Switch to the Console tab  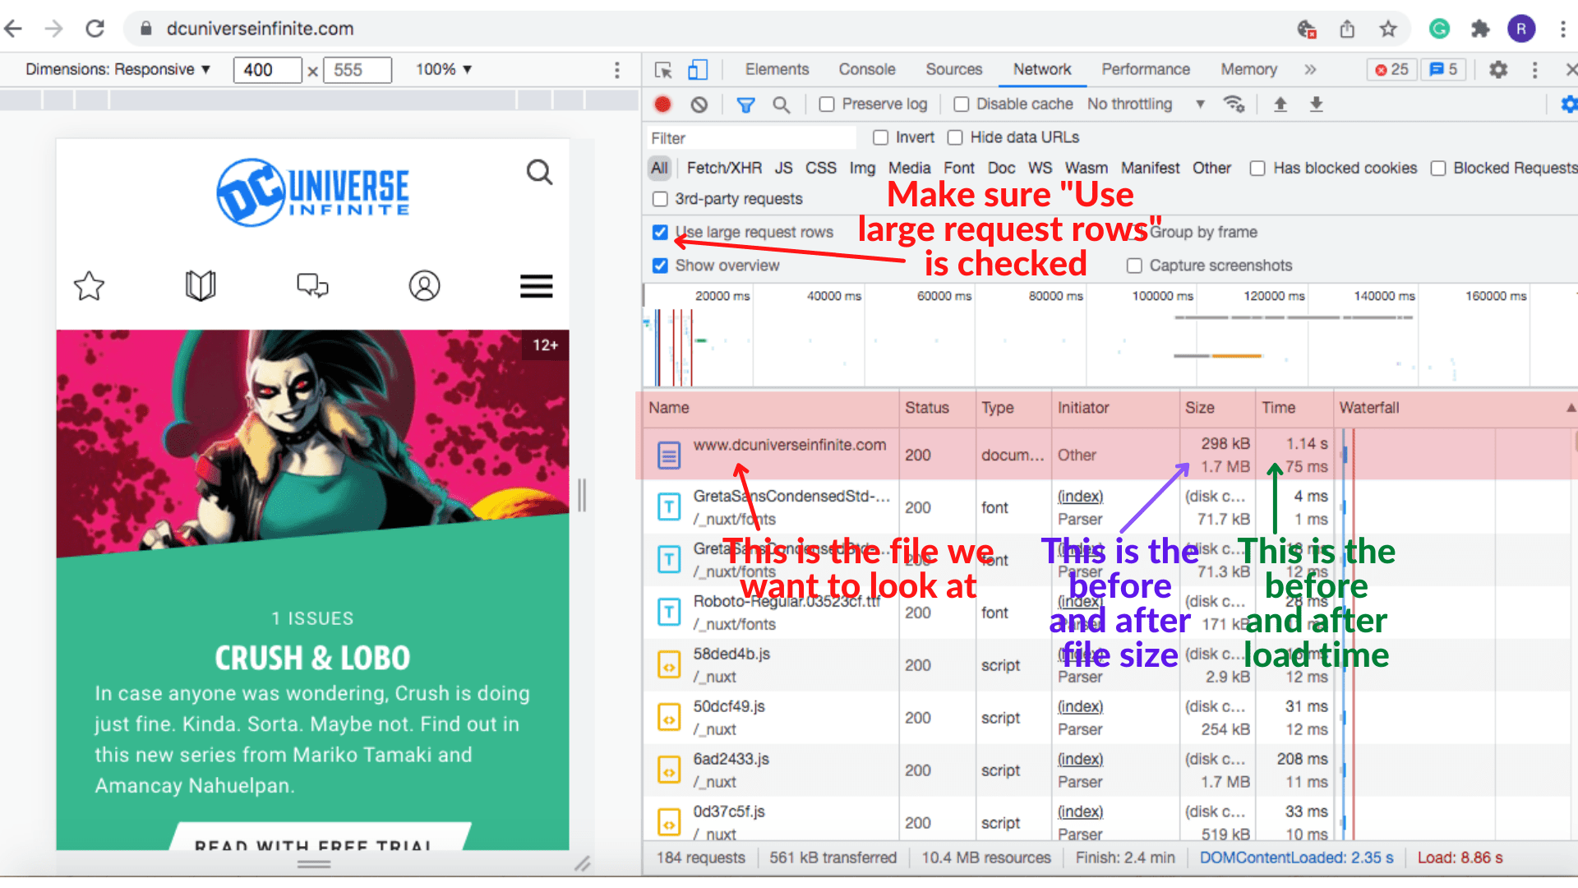click(x=867, y=70)
